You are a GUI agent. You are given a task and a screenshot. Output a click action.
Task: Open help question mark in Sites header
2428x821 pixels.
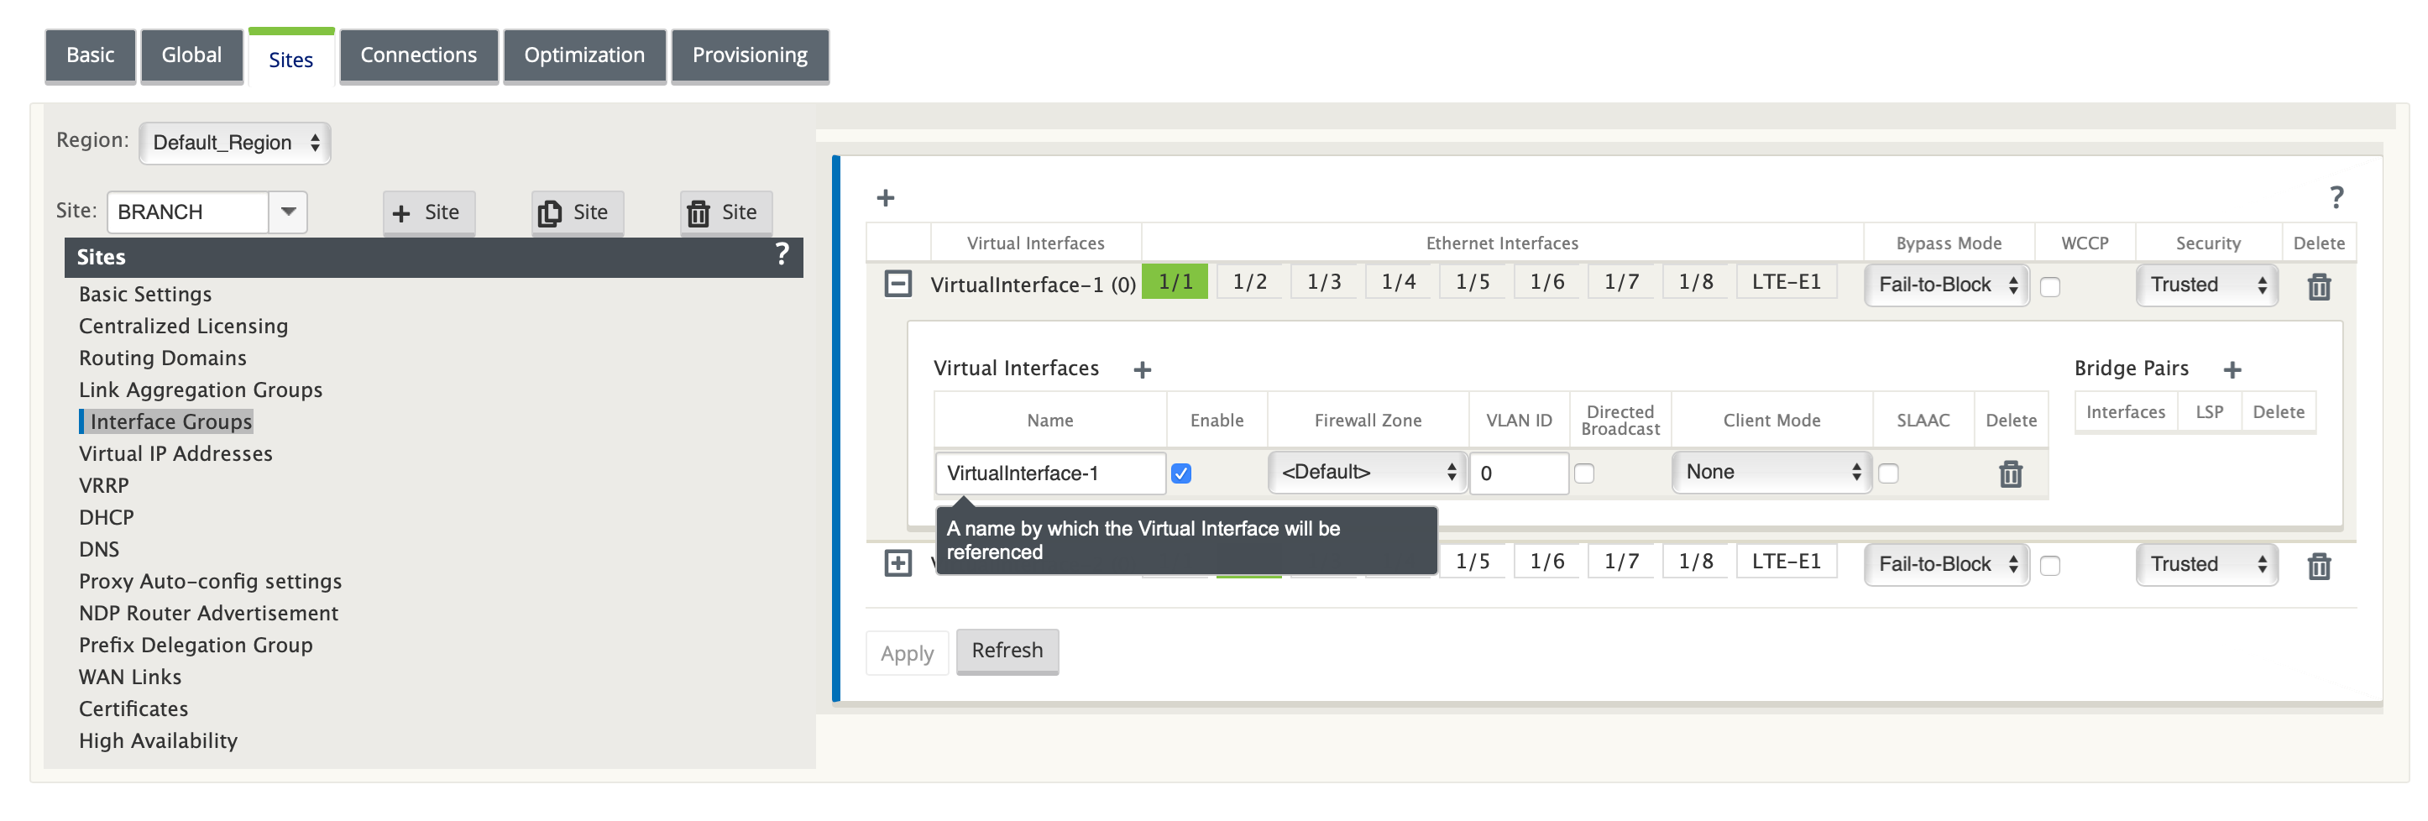click(x=782, y=254)
